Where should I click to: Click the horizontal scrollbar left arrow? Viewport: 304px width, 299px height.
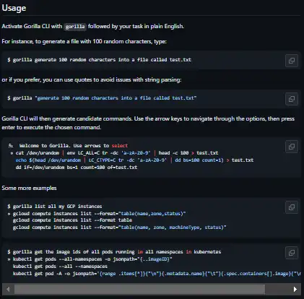[x=8, y=289]
